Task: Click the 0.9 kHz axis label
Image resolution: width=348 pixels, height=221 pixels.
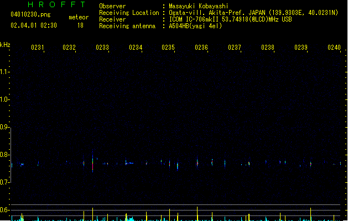Action: click(4, 127)
